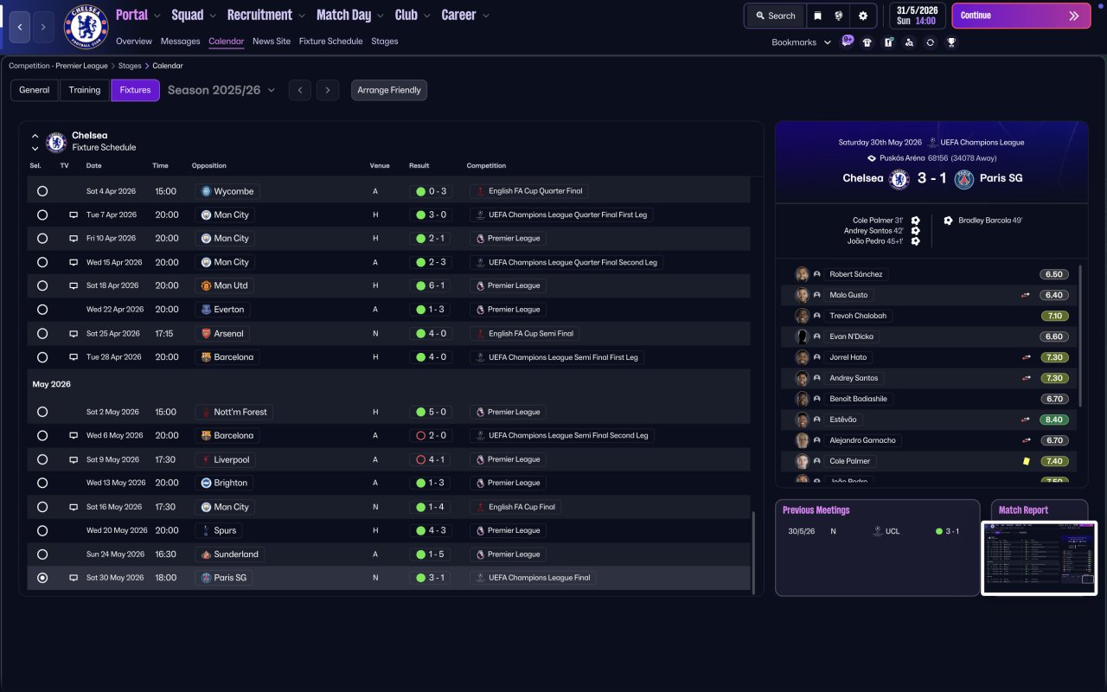1107x692 pixels.
Task: Click the circular refresh icon in bookmarks bar
Action: tap(930, 42)
